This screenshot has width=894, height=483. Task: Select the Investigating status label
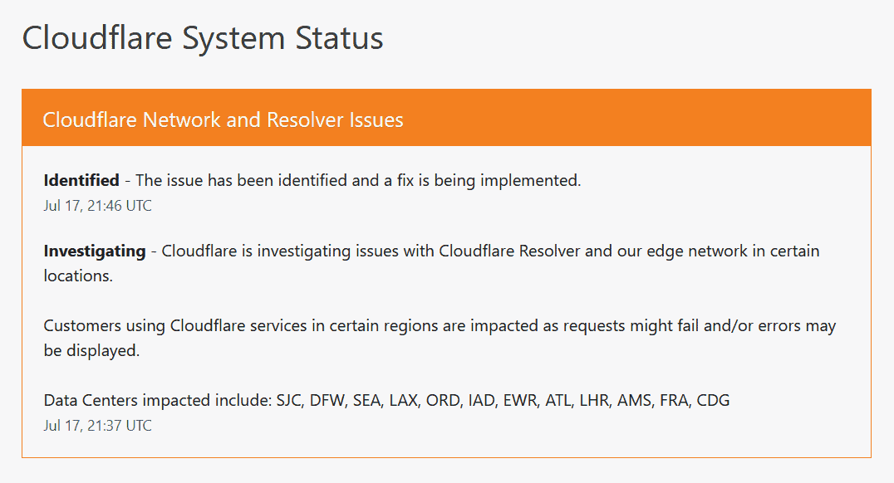pyautogui.click(x=95, y=251)
